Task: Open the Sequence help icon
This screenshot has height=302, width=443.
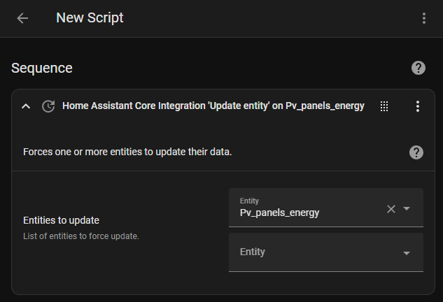Action: tap(418, 68)
